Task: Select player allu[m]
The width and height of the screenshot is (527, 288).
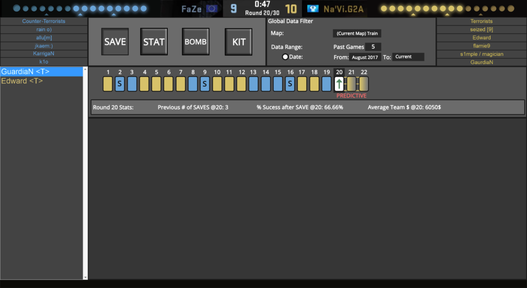Action: click(x=44, y=37)
